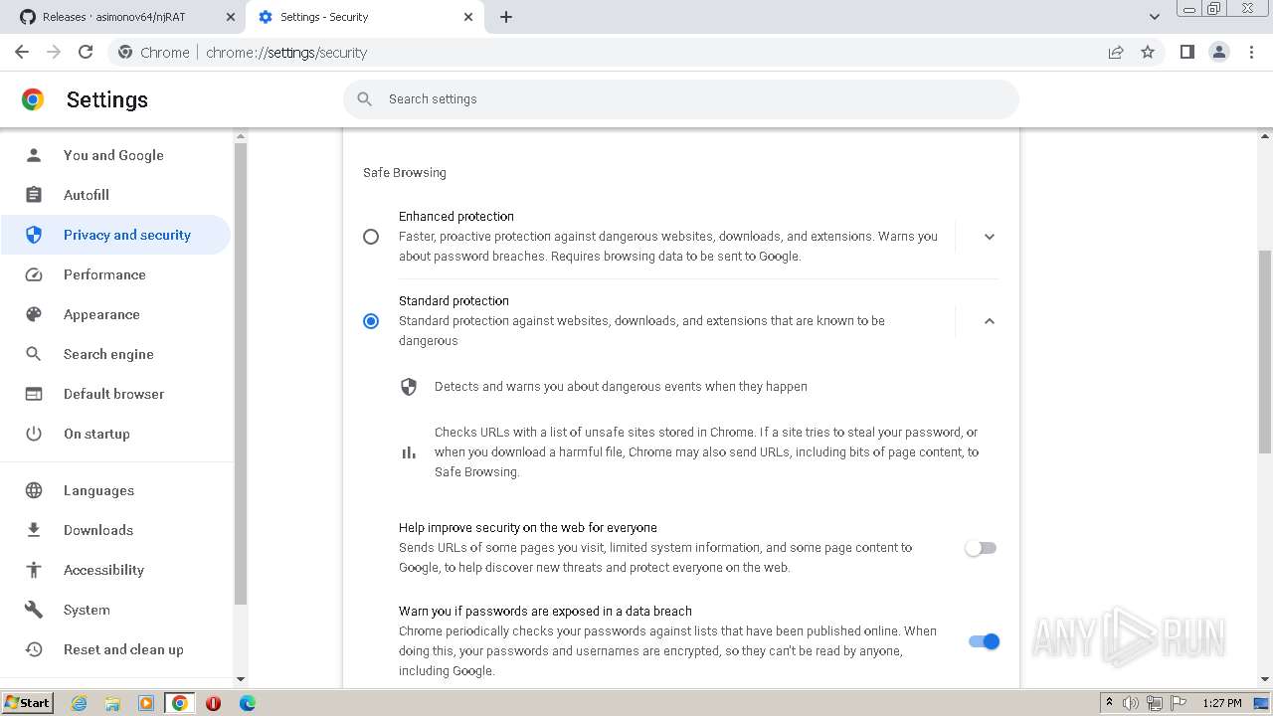Click the window icon beside Default browser
This screenshot has height=716, width=1273.
34,394
